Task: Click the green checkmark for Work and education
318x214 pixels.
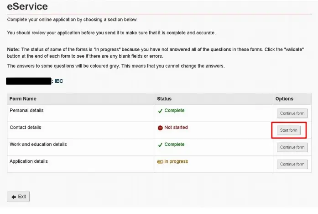Action: [x=160, y=144]
